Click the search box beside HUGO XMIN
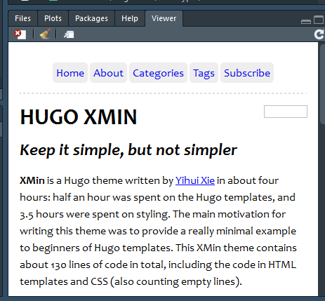Viewport: 325px width, 301px height. pos(286,112)
